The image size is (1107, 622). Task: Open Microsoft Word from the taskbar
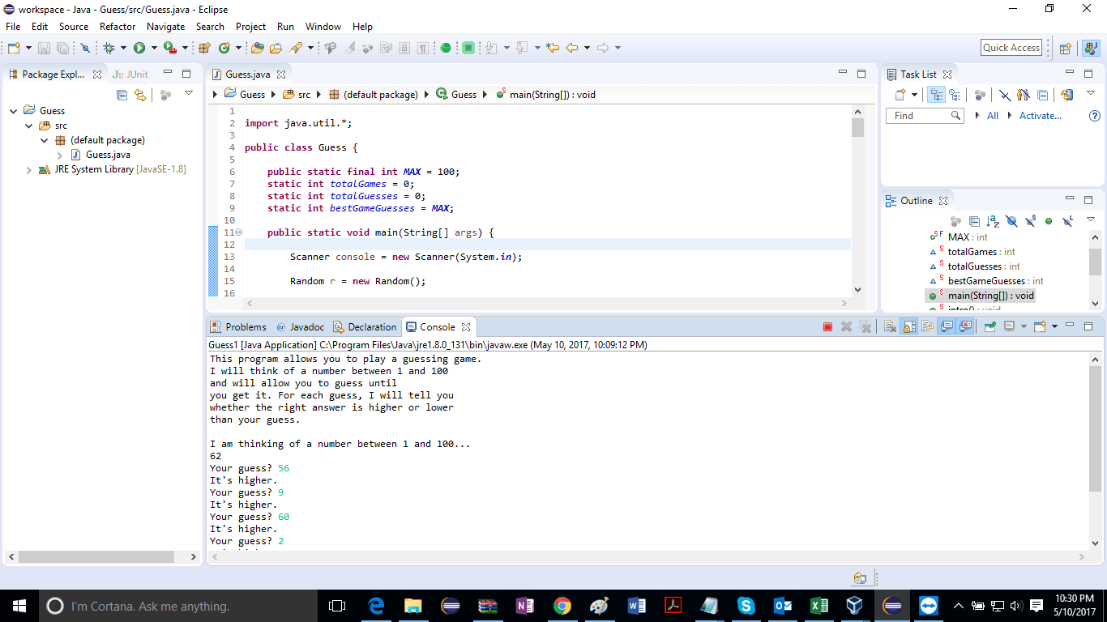click(635, 606)
